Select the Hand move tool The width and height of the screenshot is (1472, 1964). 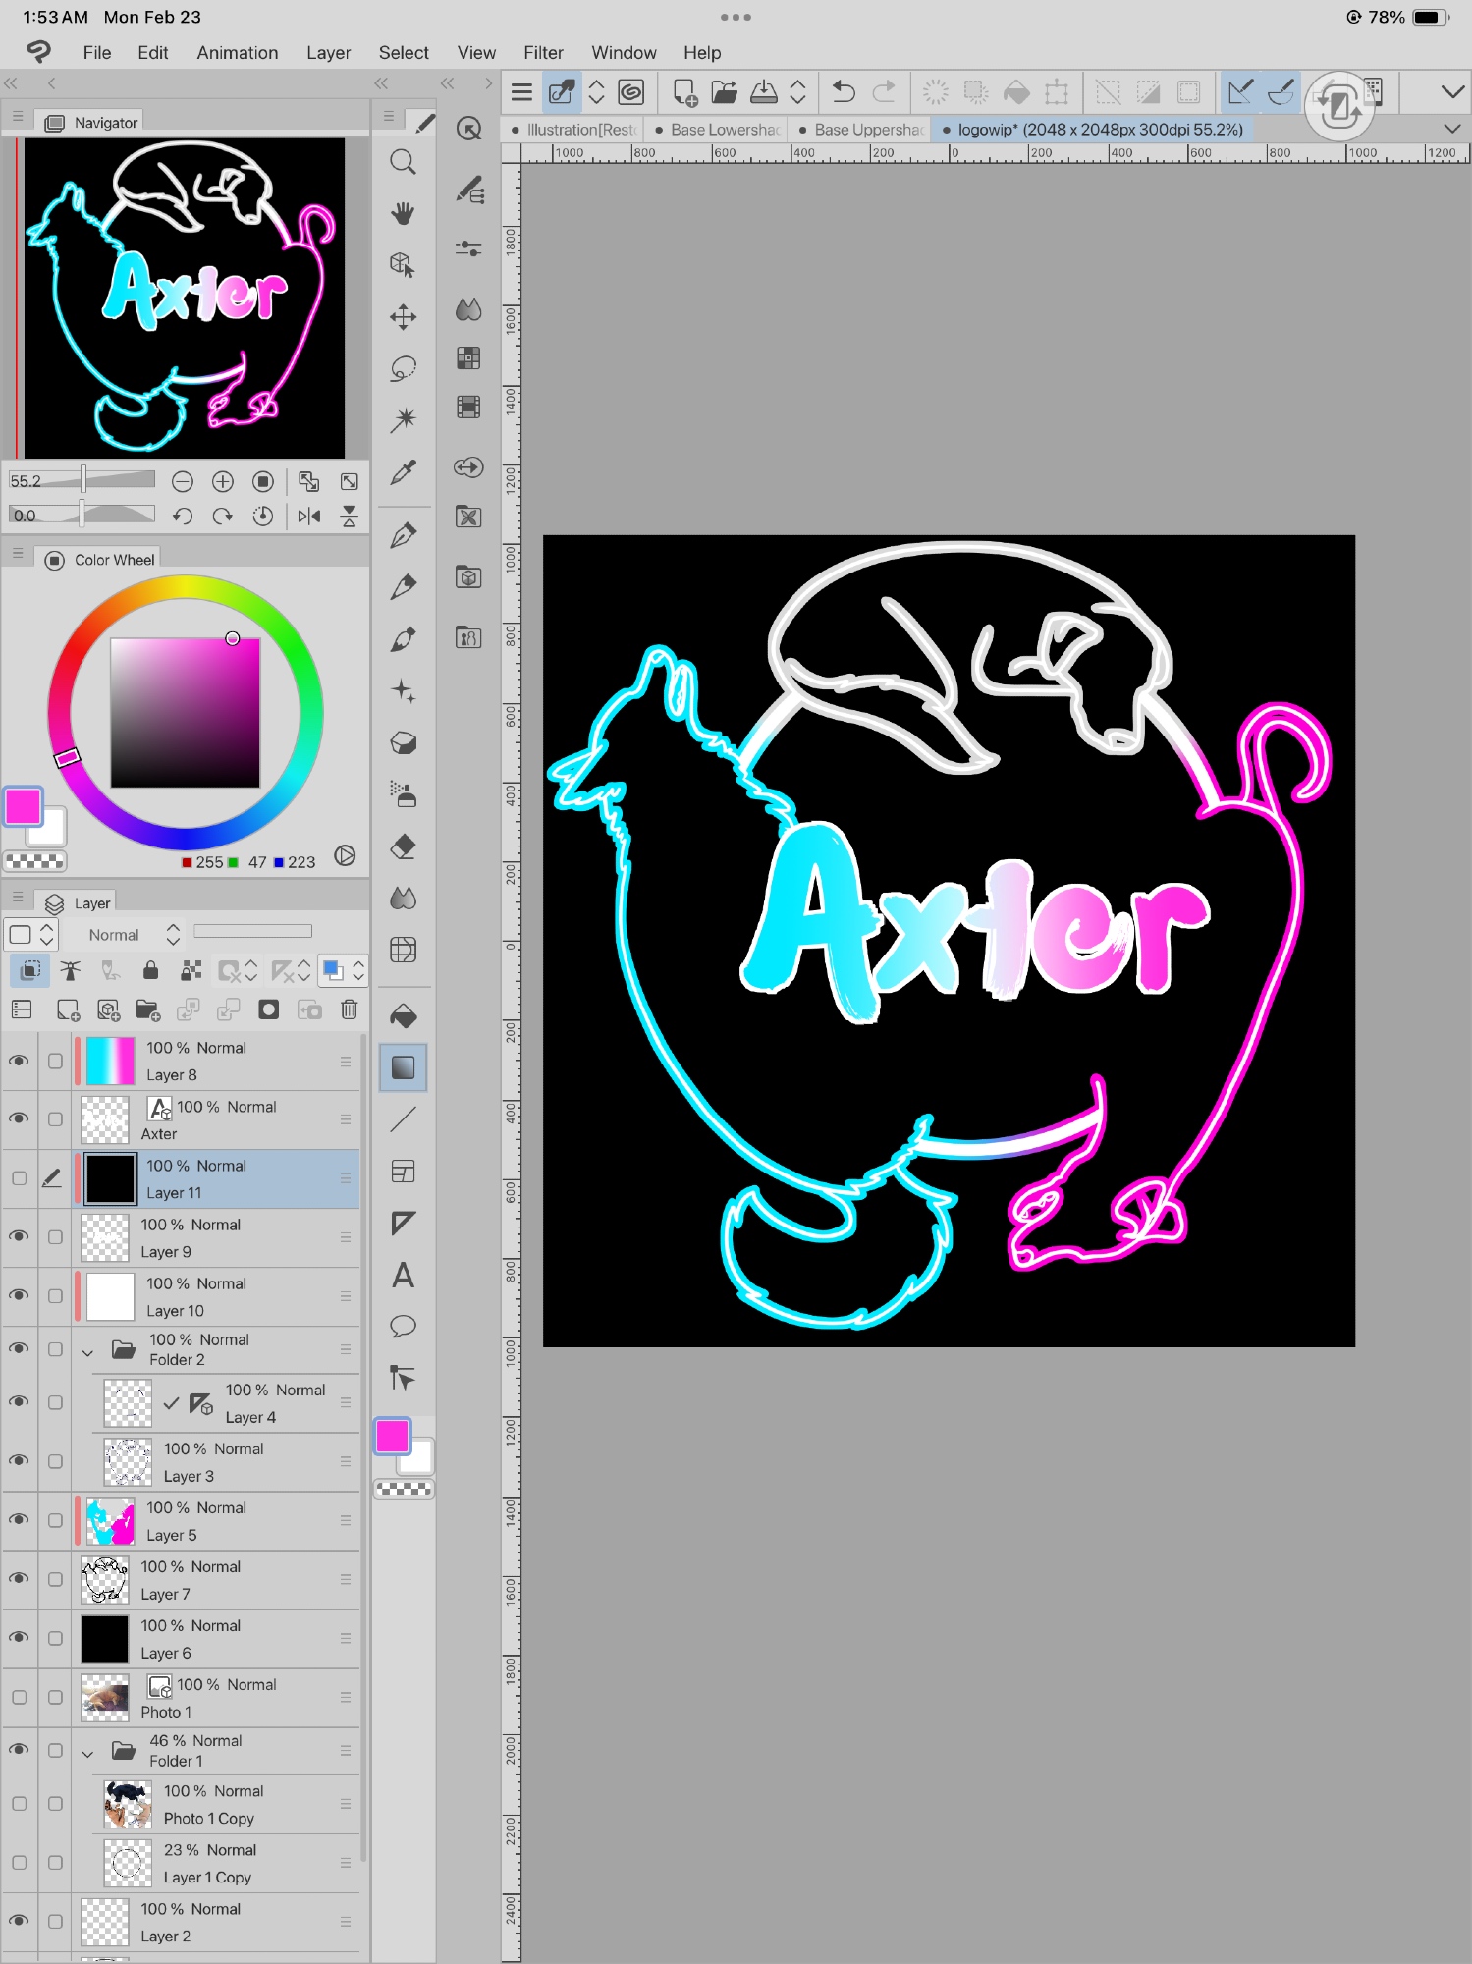(x=403, y=213)
